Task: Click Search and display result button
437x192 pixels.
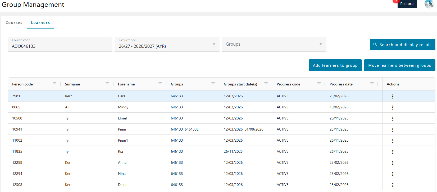Action: coord(402,45)
